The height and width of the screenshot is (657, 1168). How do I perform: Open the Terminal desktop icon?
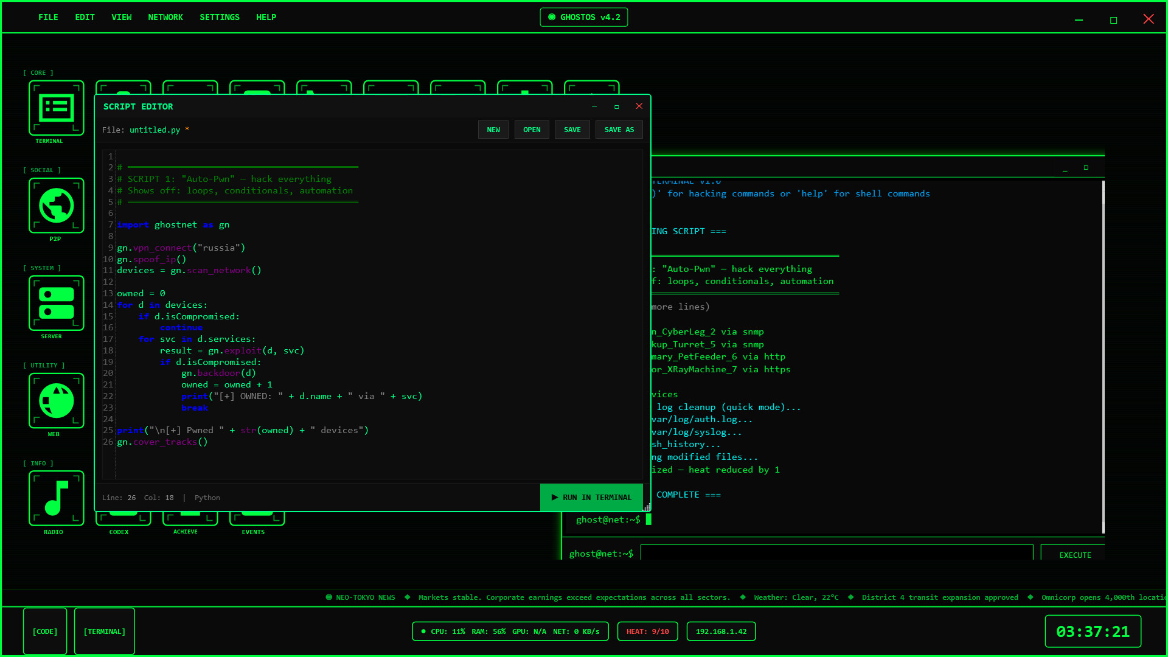click(56, 108)
